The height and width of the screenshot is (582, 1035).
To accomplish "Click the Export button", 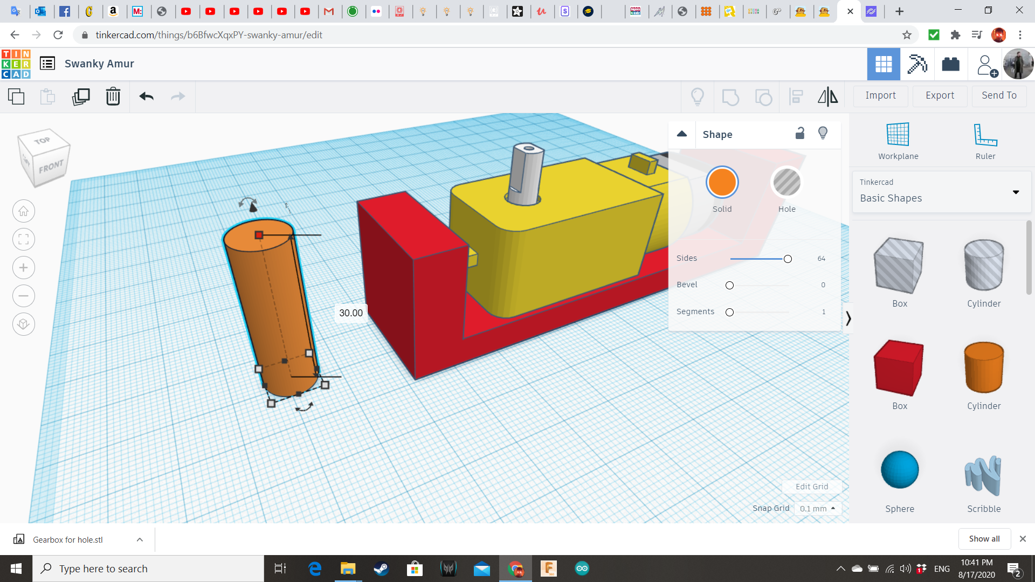I will [939, 95].
